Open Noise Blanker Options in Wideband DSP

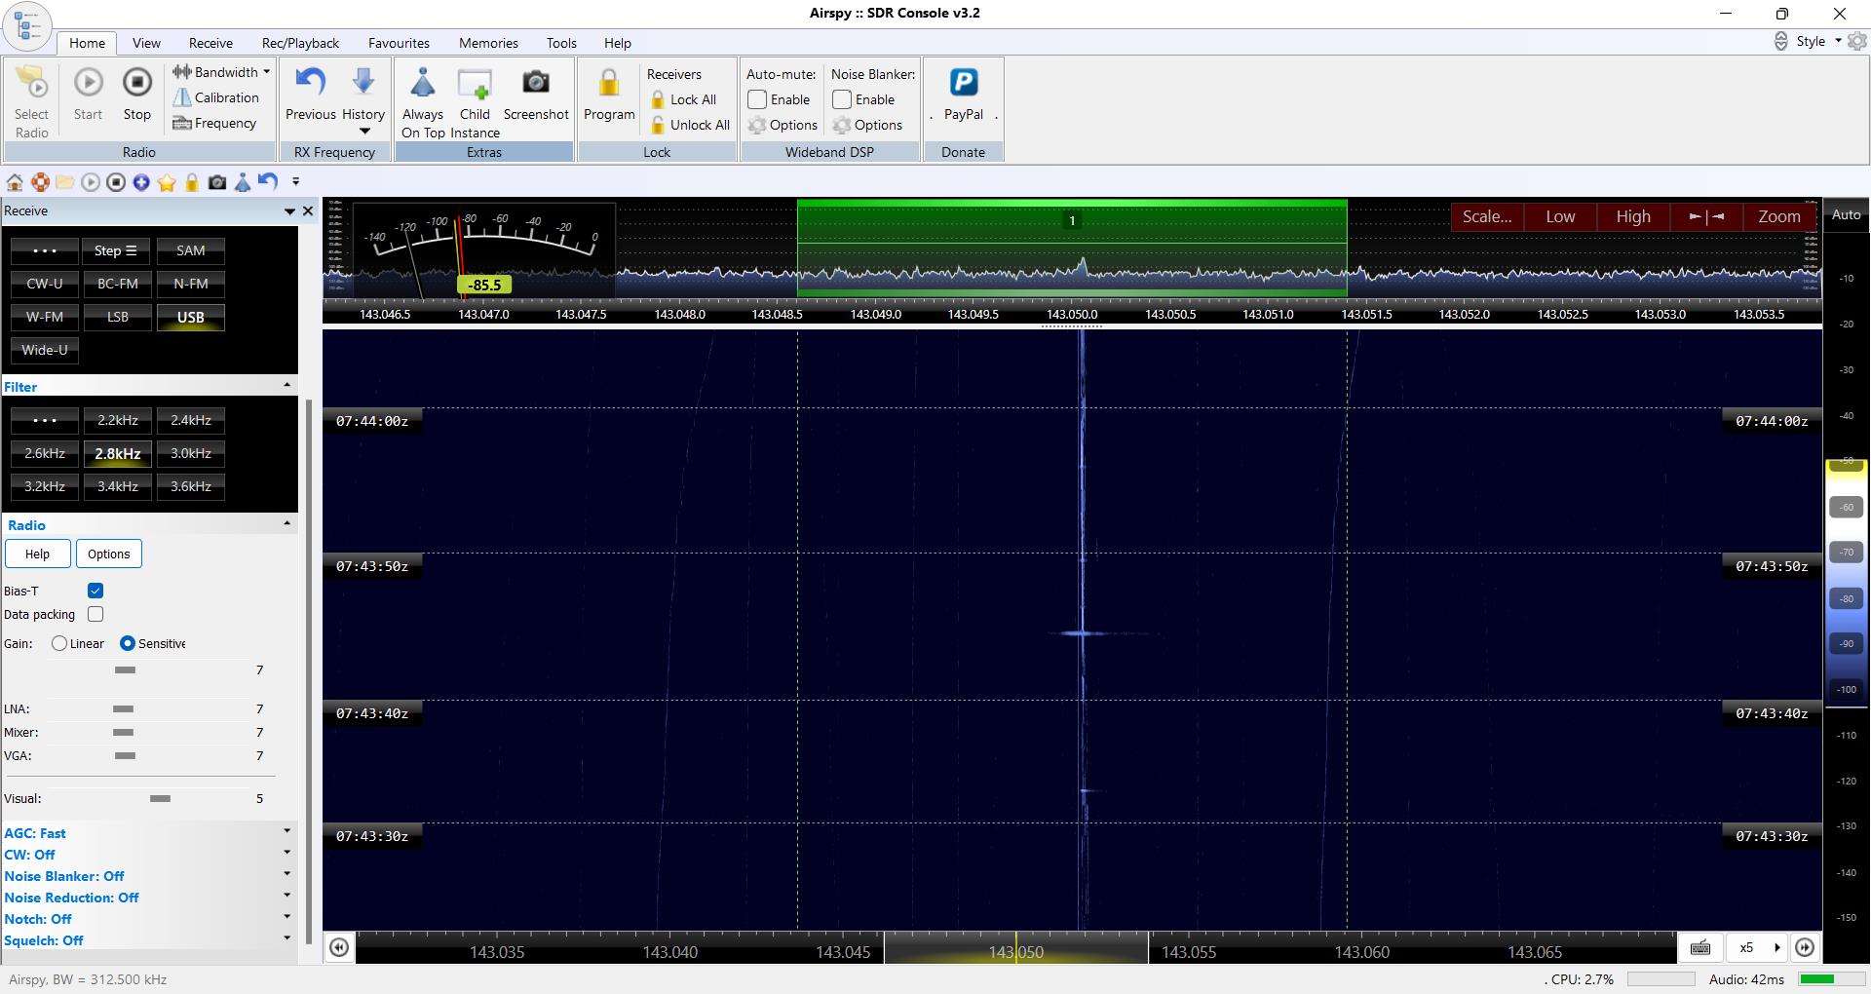867,125
